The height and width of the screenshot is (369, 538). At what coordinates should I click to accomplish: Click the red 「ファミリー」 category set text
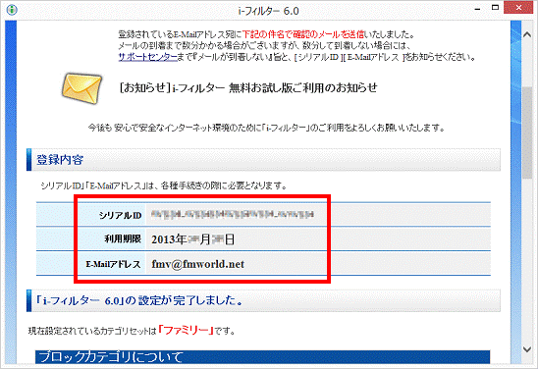[x=186, y=331]
